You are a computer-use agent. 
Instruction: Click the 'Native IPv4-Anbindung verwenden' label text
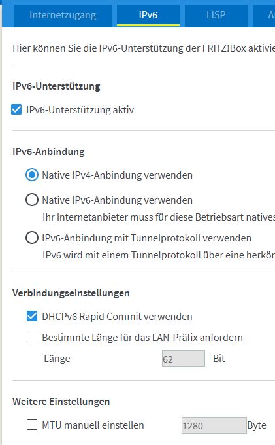tap(117, 175)
